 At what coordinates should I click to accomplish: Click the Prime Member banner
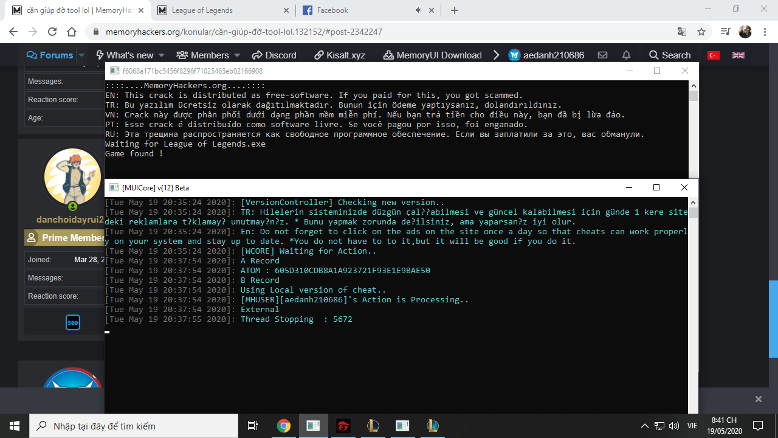[x=64, y=238]
